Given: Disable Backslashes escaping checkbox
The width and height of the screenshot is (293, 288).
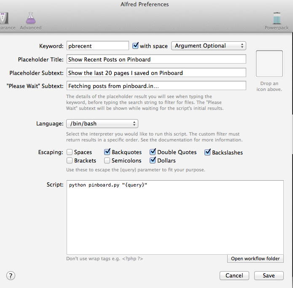Looking at the screenshot, I should click(207, 152).
